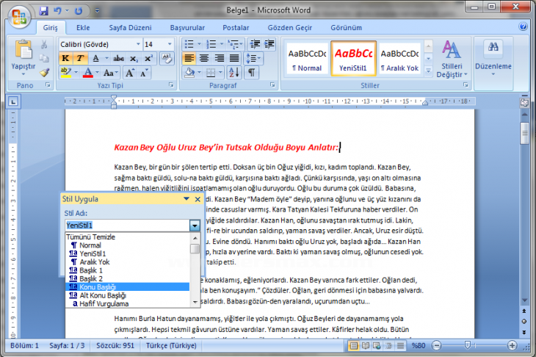Shrink font size with A down
This screenshot has width=536, height=357.
144,73
